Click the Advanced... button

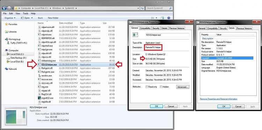click(183, 87)
